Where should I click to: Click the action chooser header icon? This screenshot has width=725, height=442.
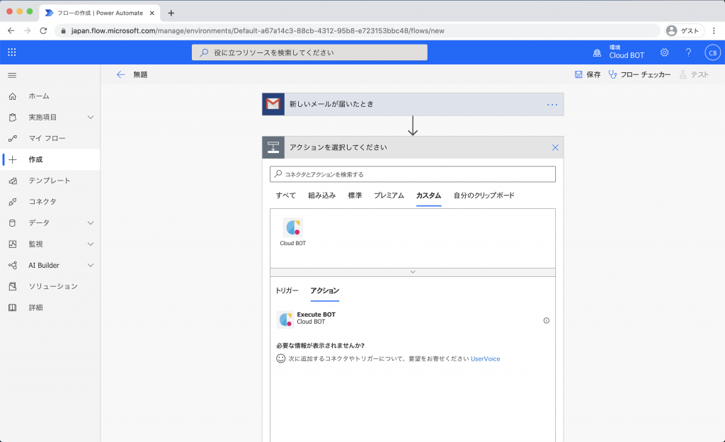(273, 147)
